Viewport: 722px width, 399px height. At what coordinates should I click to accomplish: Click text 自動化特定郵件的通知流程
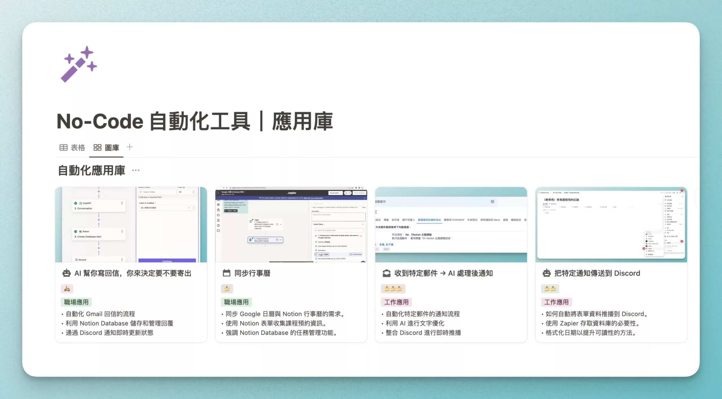tap(422, 314)
